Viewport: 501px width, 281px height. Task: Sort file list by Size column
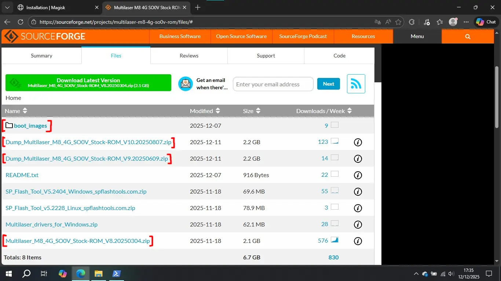pyautogui.click(x=258, y=111)
